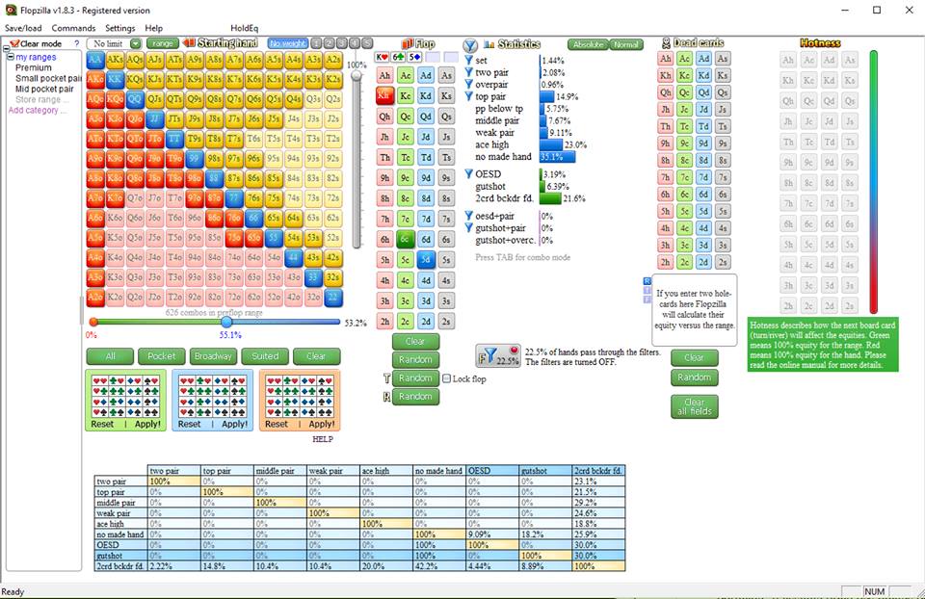This screenshot has width=925, height=599.
Task: Click the main statistics filter funnel icon
Action: [x=469, y=45]
